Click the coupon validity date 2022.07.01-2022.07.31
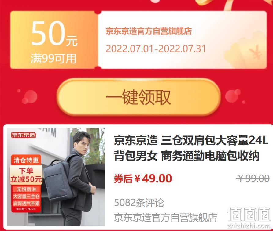273x231 pixels. tap(156, 49)
